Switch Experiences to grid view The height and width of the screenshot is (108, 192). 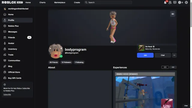[x=173, y=67]
